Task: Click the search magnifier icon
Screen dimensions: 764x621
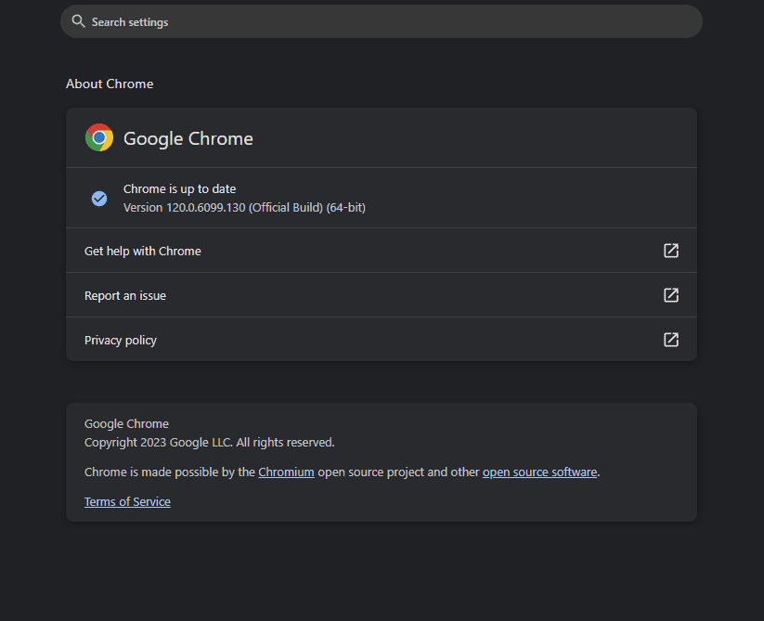Action: [x=78, y=21]
